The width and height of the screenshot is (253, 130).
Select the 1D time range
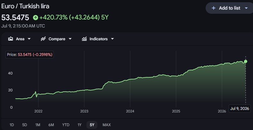[x=12, y=125]
